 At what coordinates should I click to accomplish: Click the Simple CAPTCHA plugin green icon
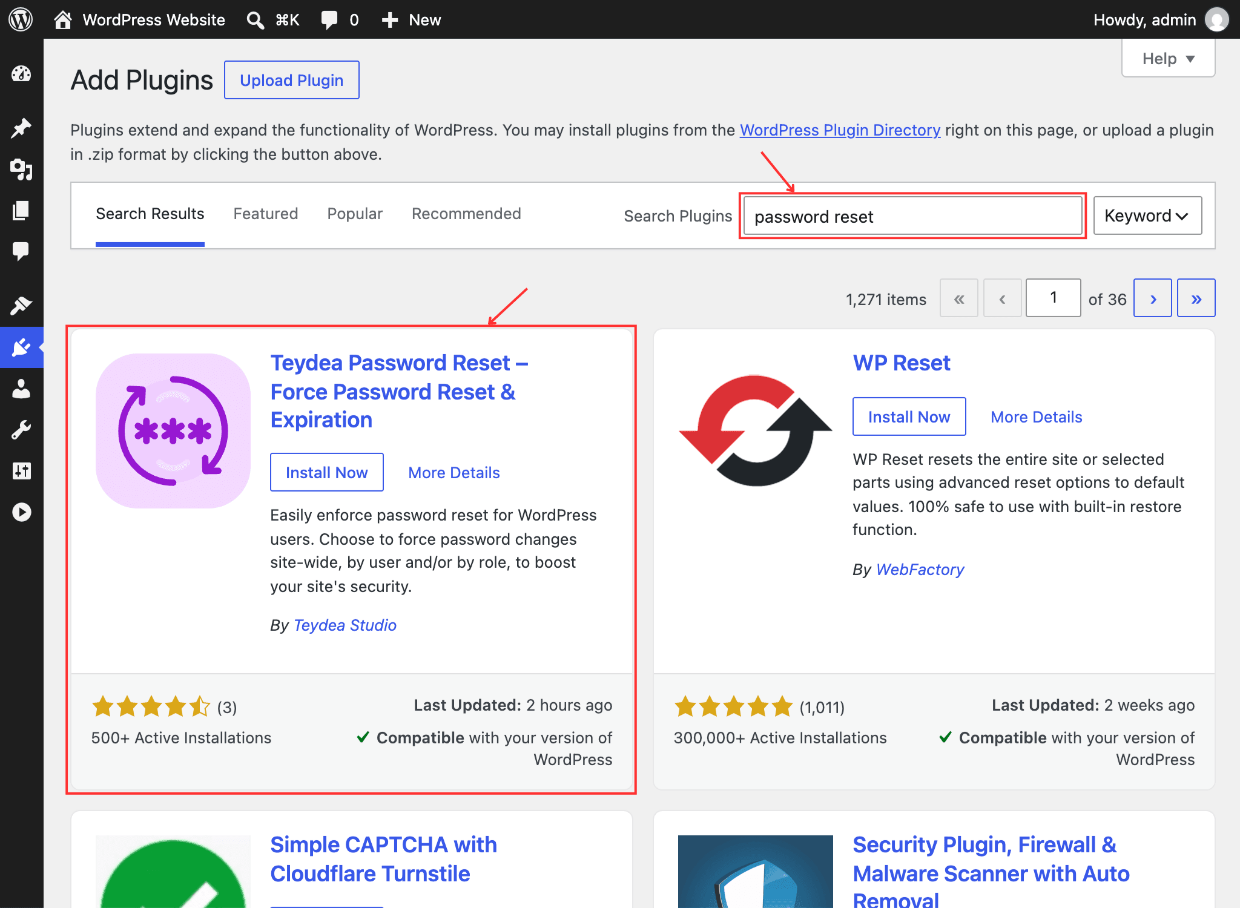pyautogui.click(x=173, y=872)
